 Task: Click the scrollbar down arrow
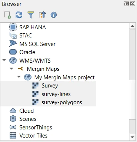coord(132,137)
